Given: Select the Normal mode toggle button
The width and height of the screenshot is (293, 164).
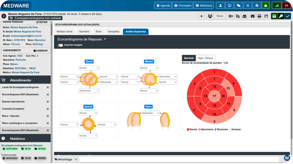Looking at the screenshot, I should tap(189, 58).
